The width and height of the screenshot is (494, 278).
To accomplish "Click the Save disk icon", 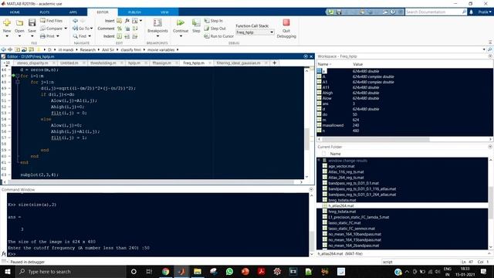I will coord(32,22).
